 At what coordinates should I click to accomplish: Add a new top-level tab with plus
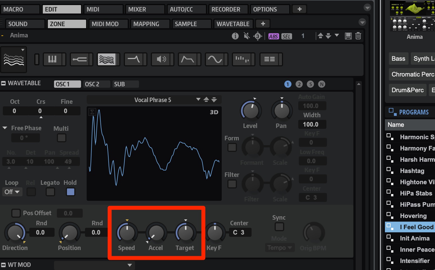pos(299,9)
